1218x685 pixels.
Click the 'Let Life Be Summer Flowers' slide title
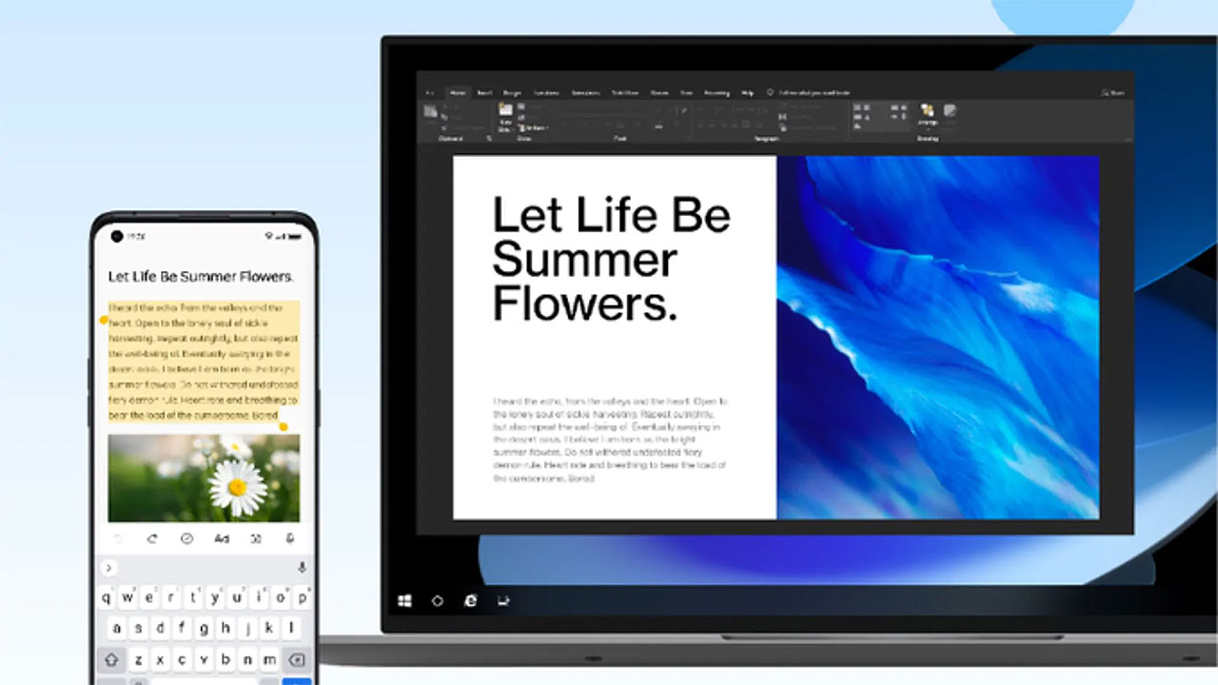[611, 260]
